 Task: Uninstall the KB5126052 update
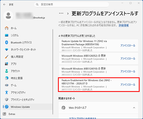128,59
